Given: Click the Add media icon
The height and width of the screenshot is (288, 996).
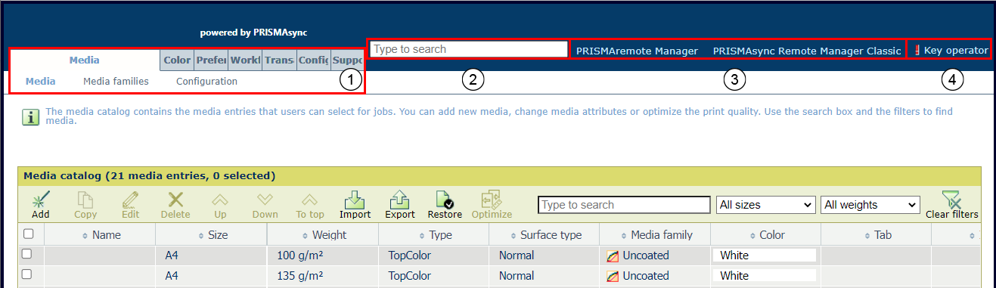Looking at the screenshot, I should (41, 200).
